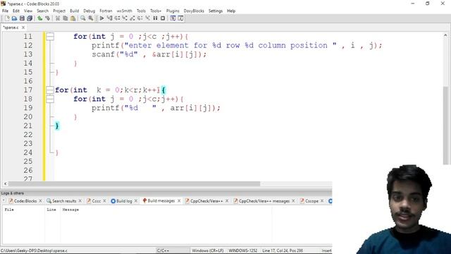Click the horizontal scrollbar thumb
Screen dimensions: 451x254
[x=134, y=183]
